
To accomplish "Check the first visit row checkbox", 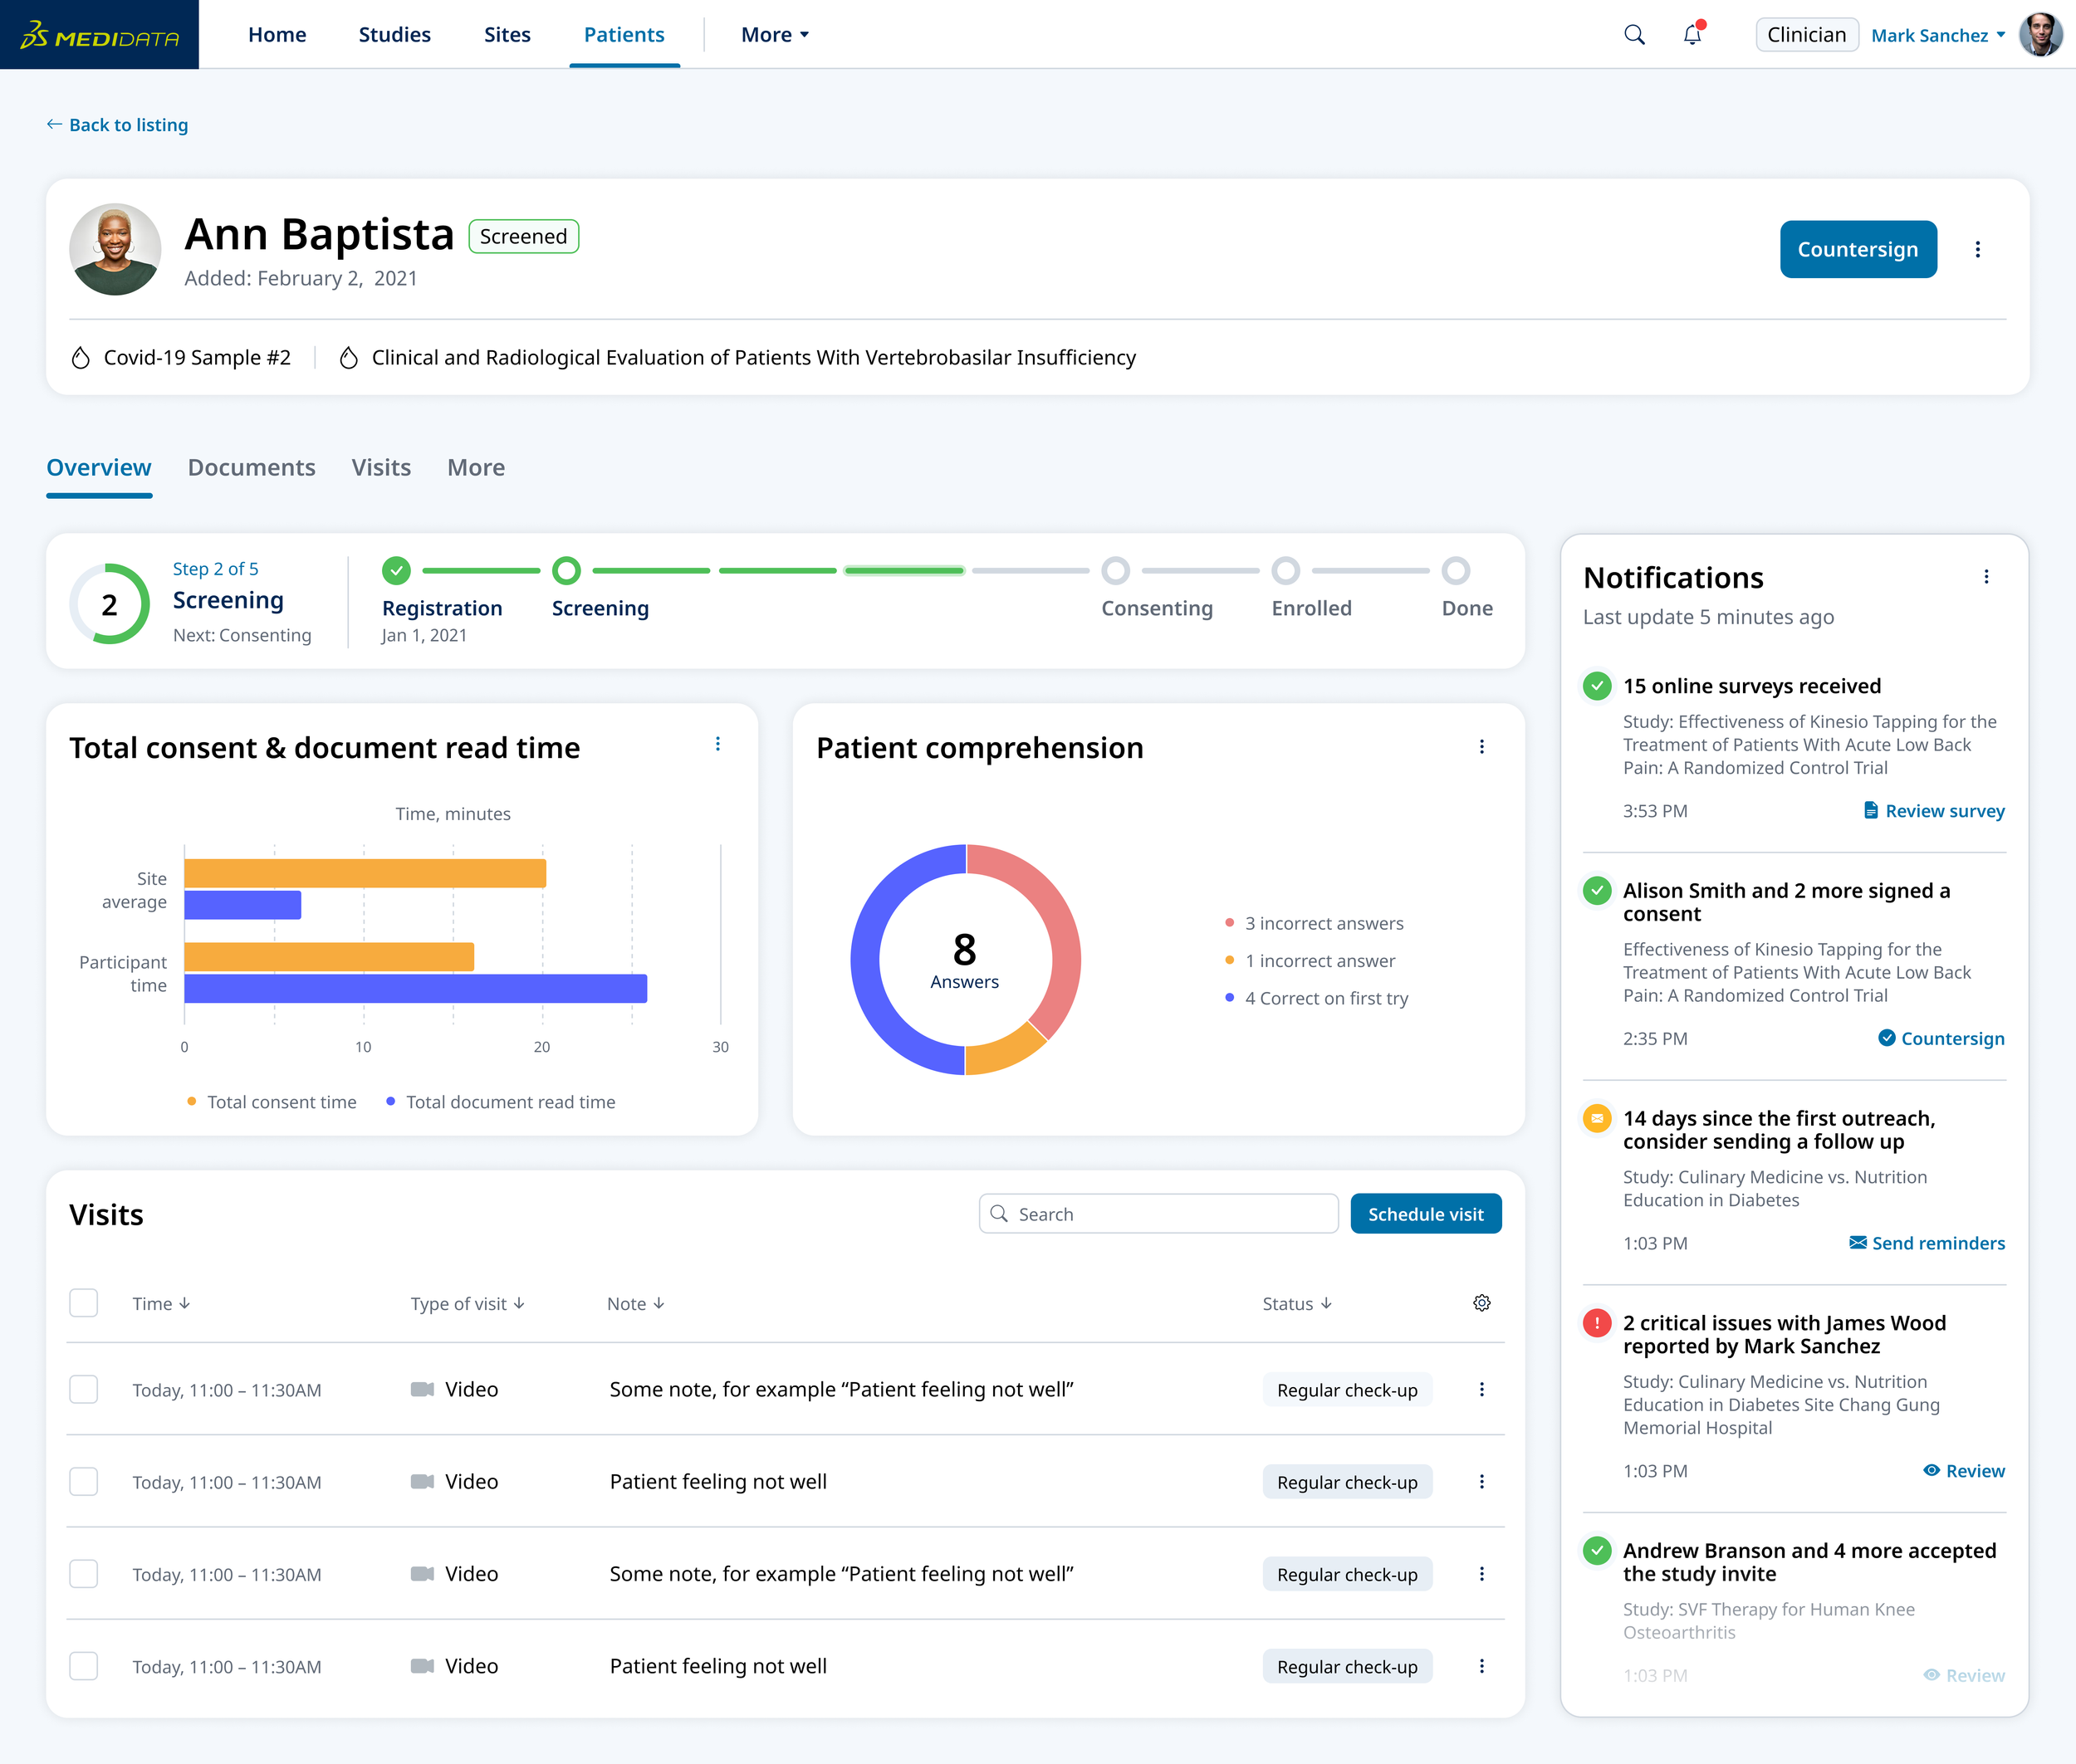I will [84, 1389].
